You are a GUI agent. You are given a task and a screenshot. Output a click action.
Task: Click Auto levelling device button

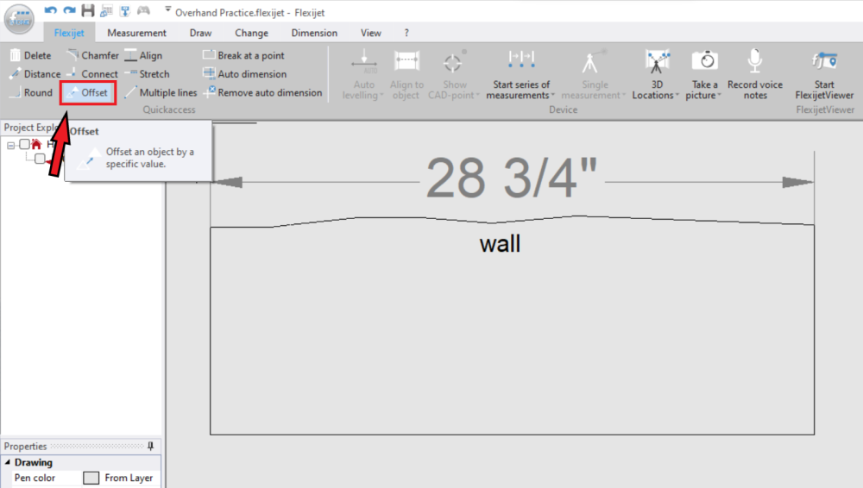point(364,74)
